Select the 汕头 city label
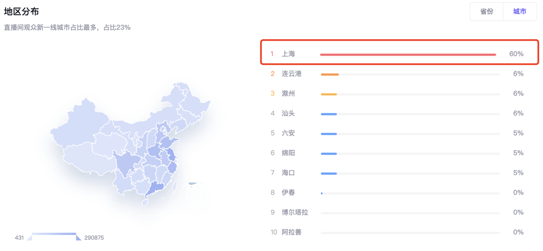 point(288,113)
